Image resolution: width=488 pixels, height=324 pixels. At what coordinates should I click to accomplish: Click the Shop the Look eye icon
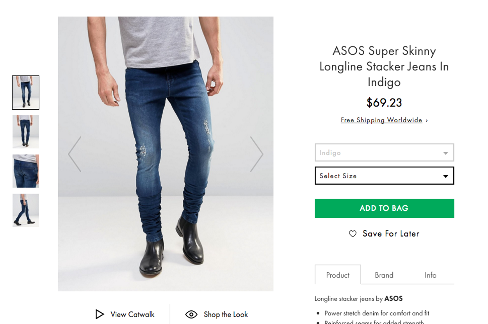point(191,314)
